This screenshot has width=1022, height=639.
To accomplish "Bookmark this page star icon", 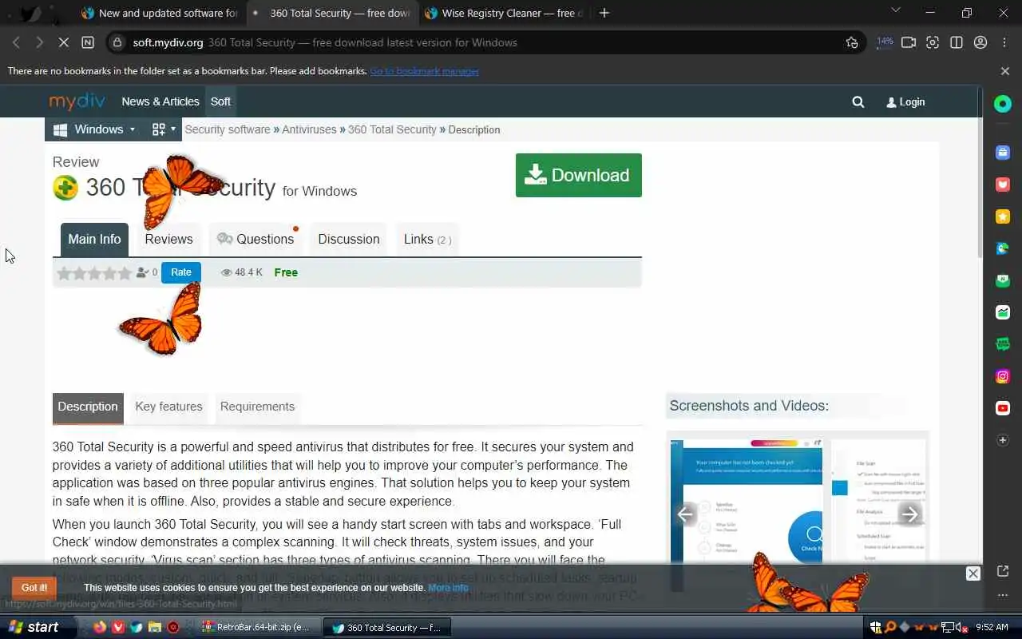I will coord(852,42).
